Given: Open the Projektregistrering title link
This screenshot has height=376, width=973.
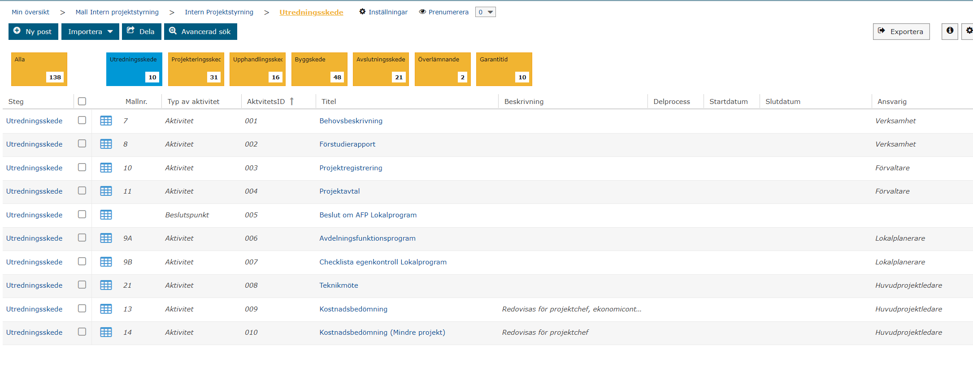Looking at the screenshot, I should (351, 168).
